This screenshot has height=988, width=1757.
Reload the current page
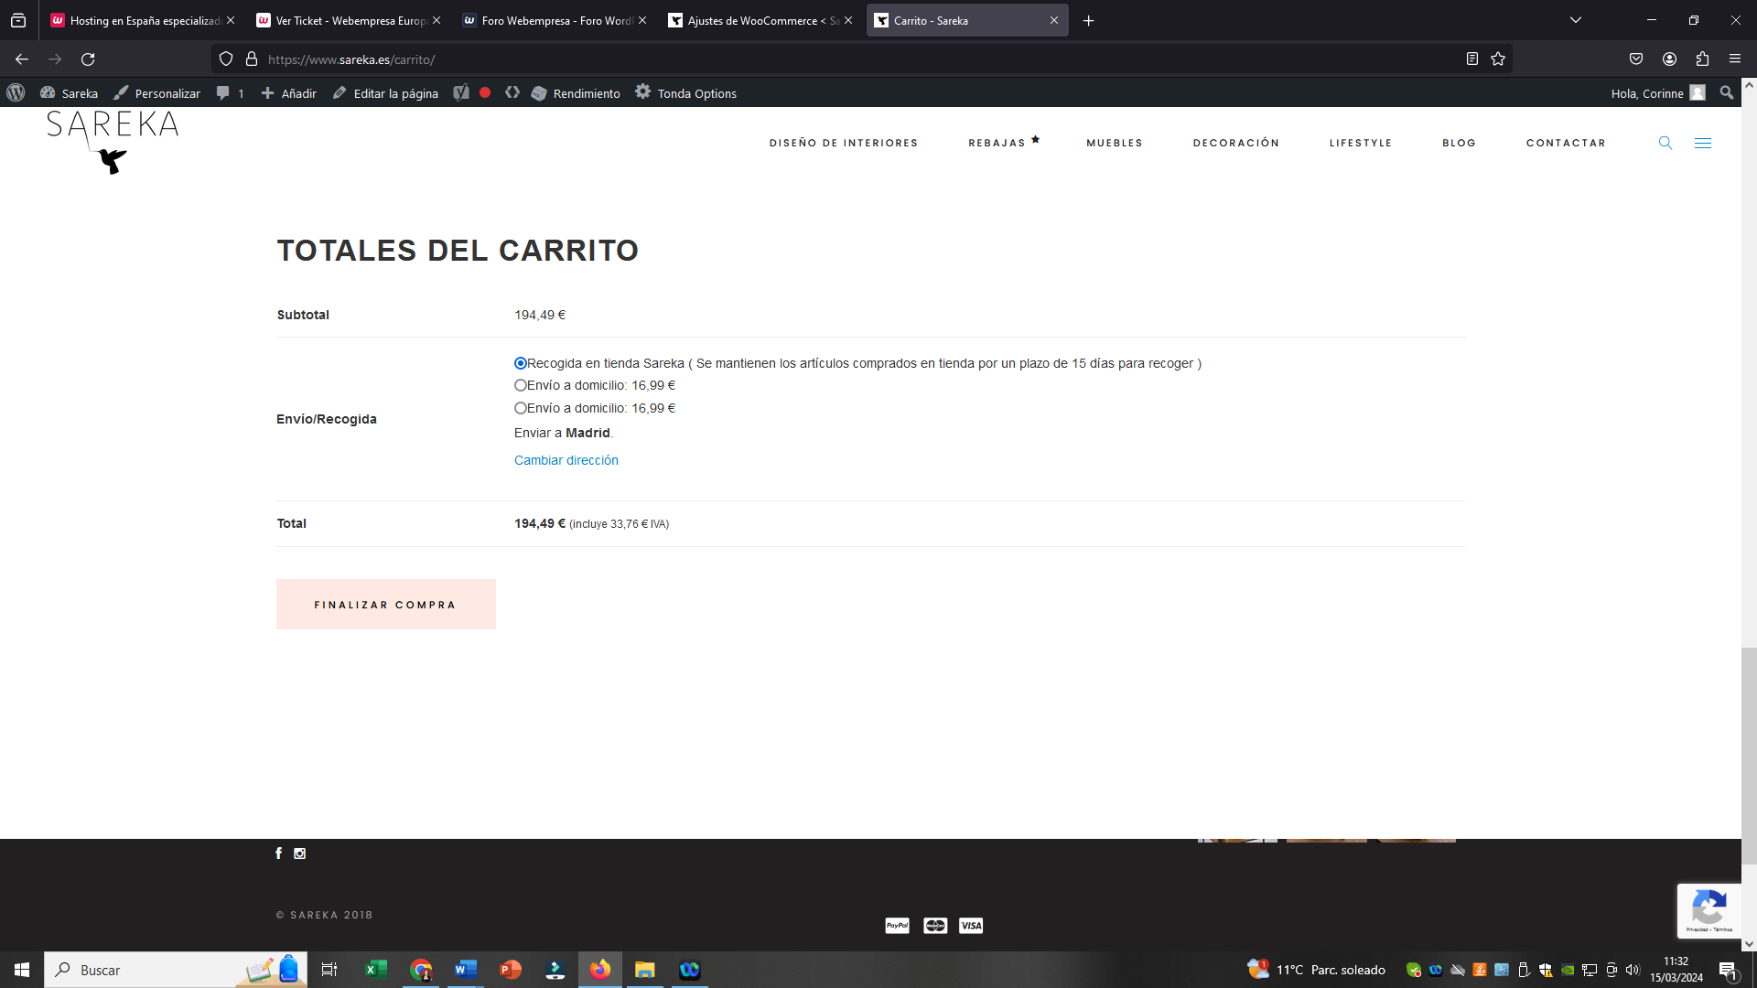coord(88,59)
